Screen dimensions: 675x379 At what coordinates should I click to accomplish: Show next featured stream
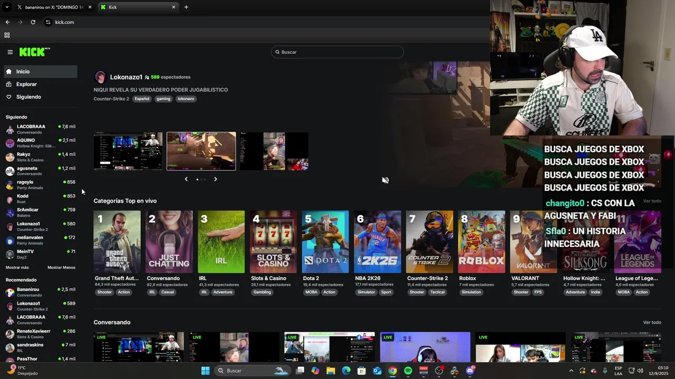(x=216, y=179)
